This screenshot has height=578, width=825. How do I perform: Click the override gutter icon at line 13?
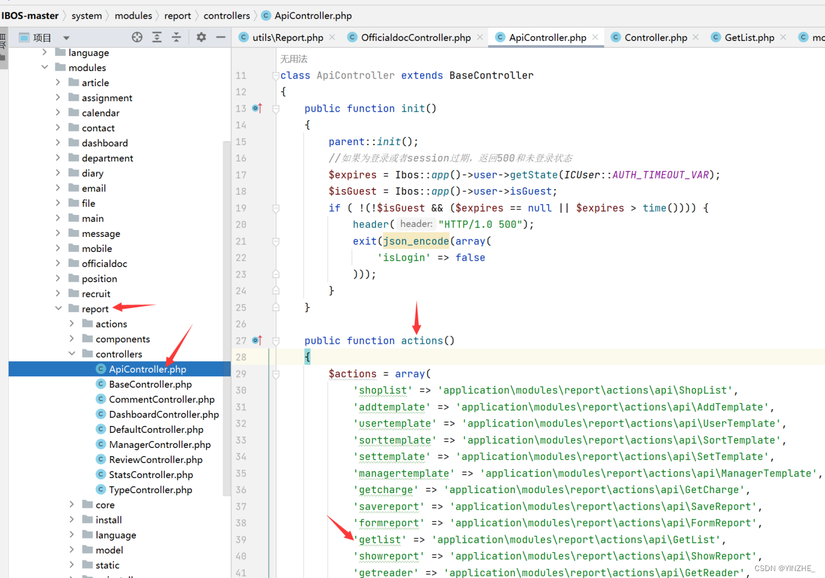click(x=257, y=109)
